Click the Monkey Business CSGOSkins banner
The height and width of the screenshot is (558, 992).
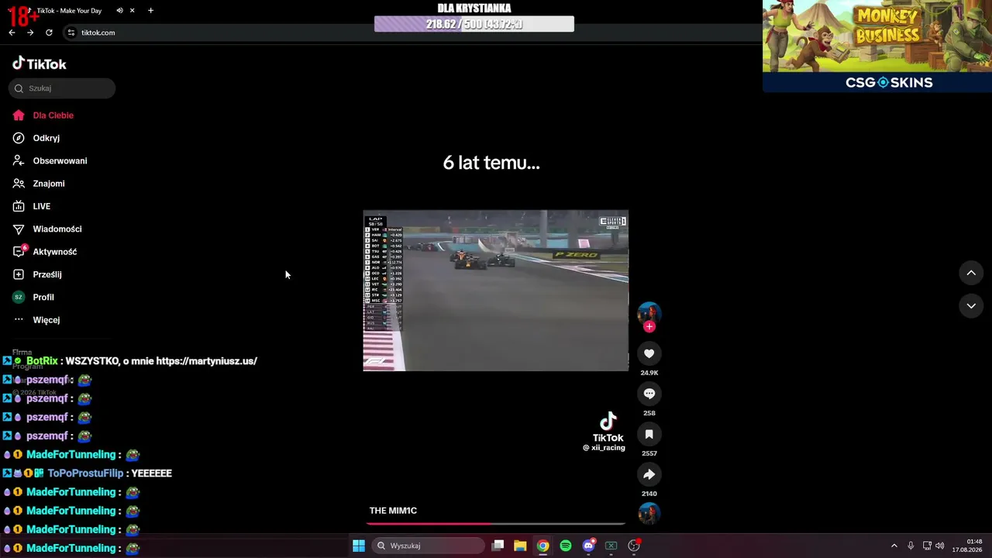click(x=877, y=46)
